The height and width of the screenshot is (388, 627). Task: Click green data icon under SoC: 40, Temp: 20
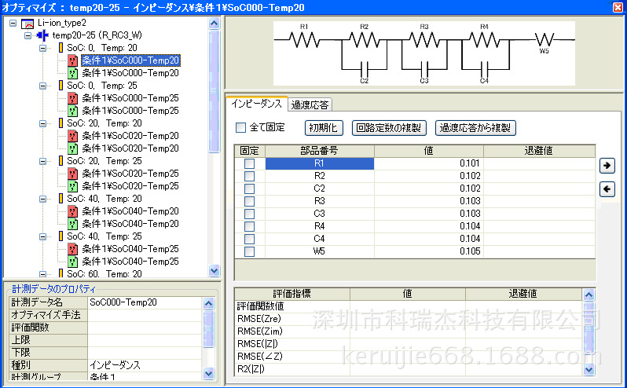72,224
